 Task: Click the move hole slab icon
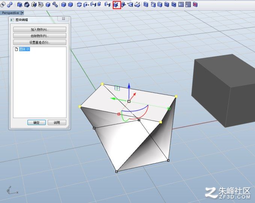click(167, 5)
